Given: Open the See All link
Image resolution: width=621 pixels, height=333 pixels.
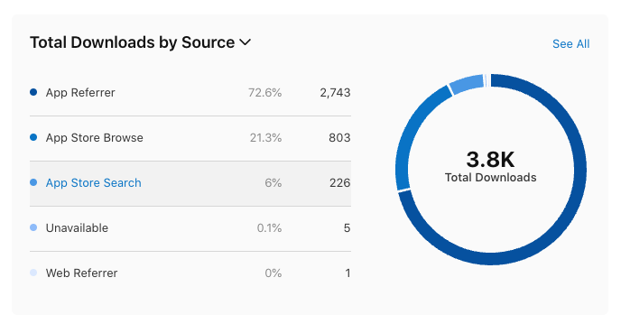Looking at the screenshot, I should (x=570, y=43).
